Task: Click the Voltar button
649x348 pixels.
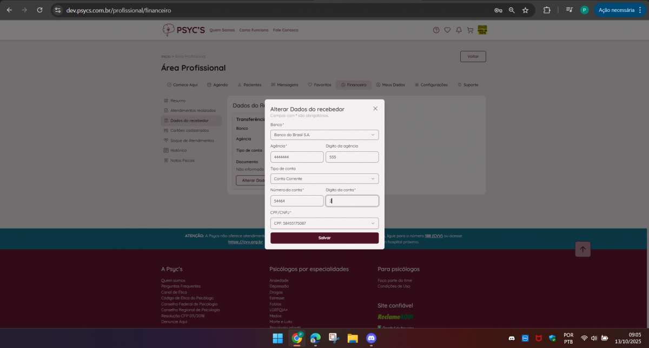Action: tap(473, 56)
